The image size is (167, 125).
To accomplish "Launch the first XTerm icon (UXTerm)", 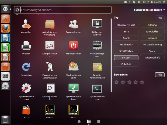I will point(50,110).
